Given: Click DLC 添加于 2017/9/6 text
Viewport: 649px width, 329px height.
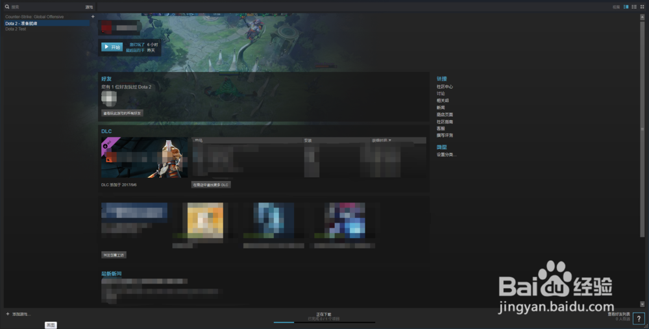Looking at the screenshot, I should 119,185.
